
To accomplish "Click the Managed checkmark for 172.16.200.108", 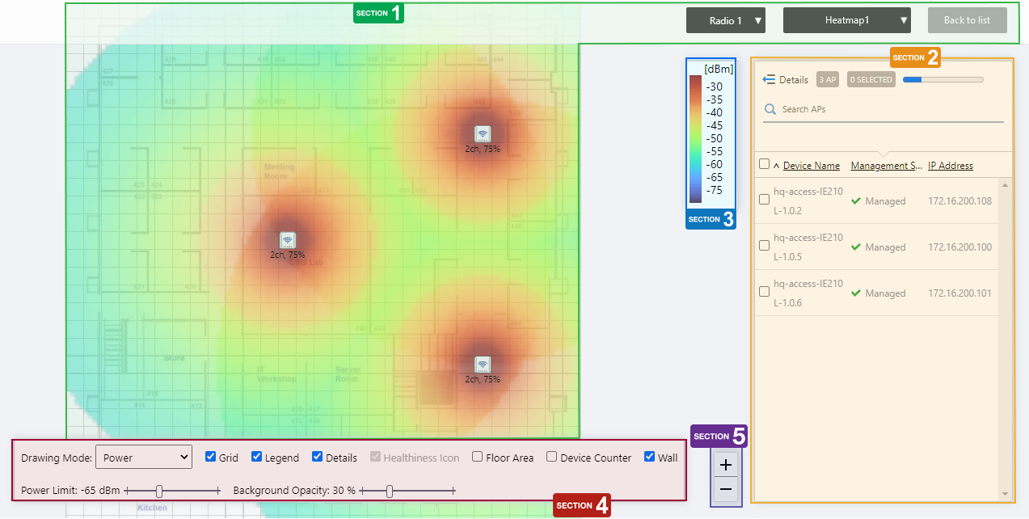I will pos(856,201).
